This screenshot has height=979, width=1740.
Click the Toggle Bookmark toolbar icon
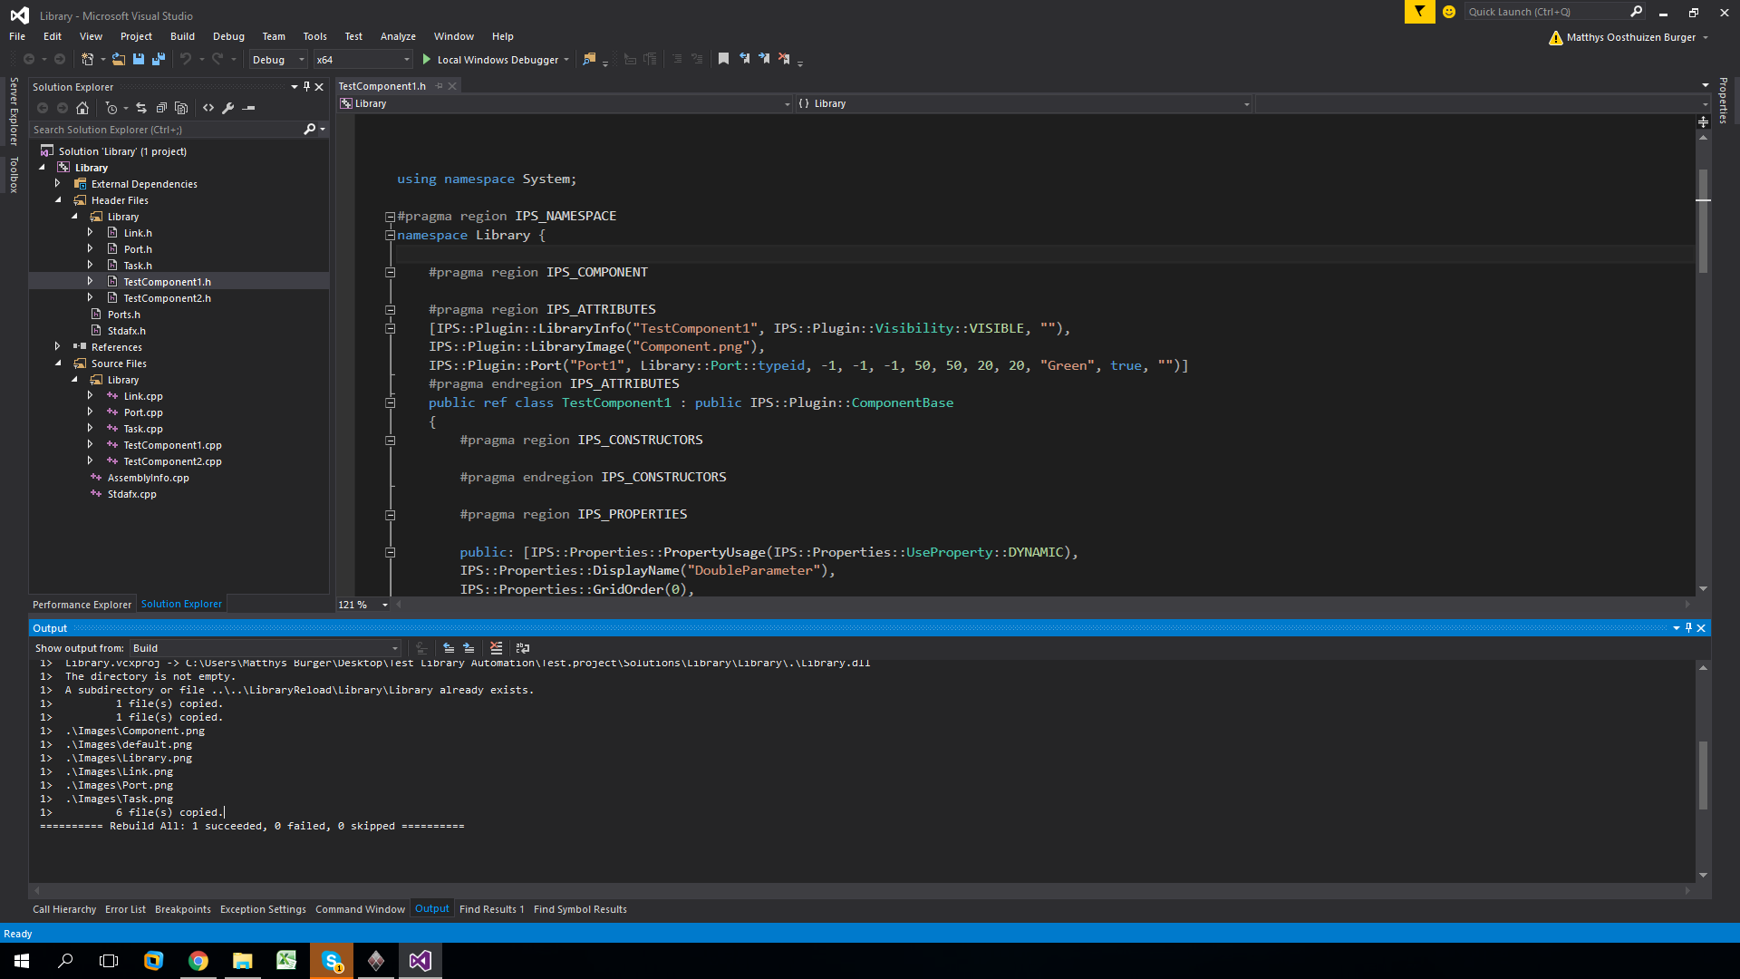(723, 59)
